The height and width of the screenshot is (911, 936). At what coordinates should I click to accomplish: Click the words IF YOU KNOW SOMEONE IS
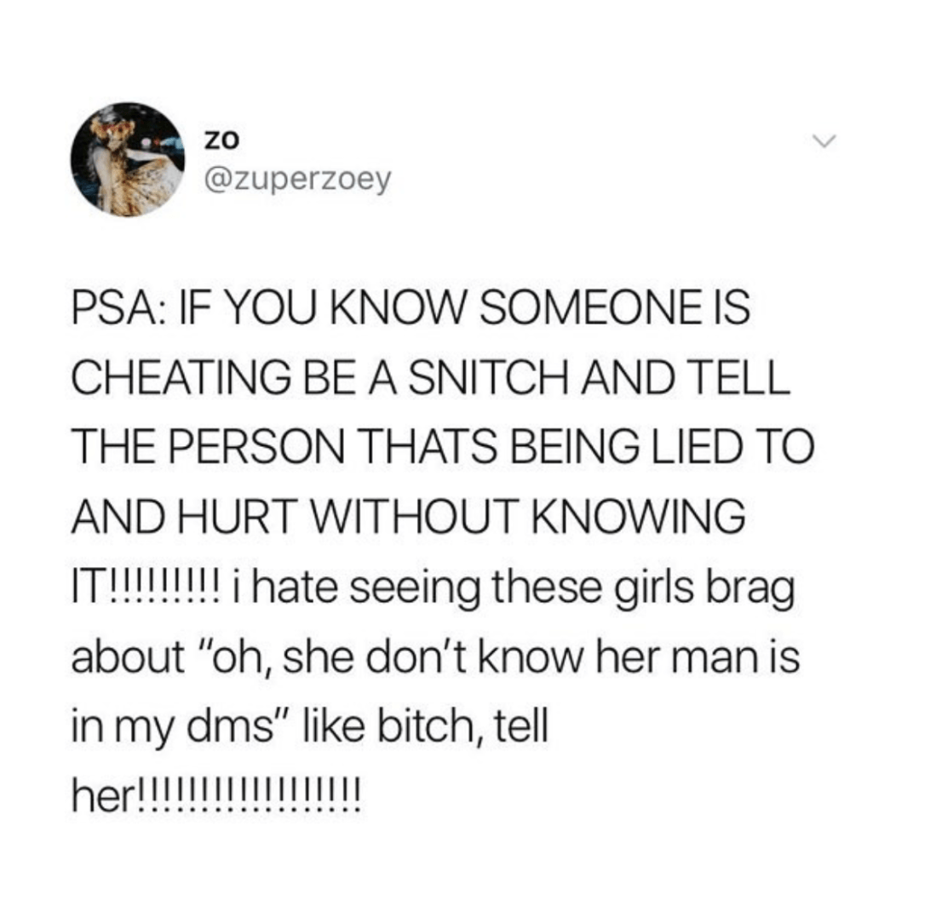tap(459, 307)
